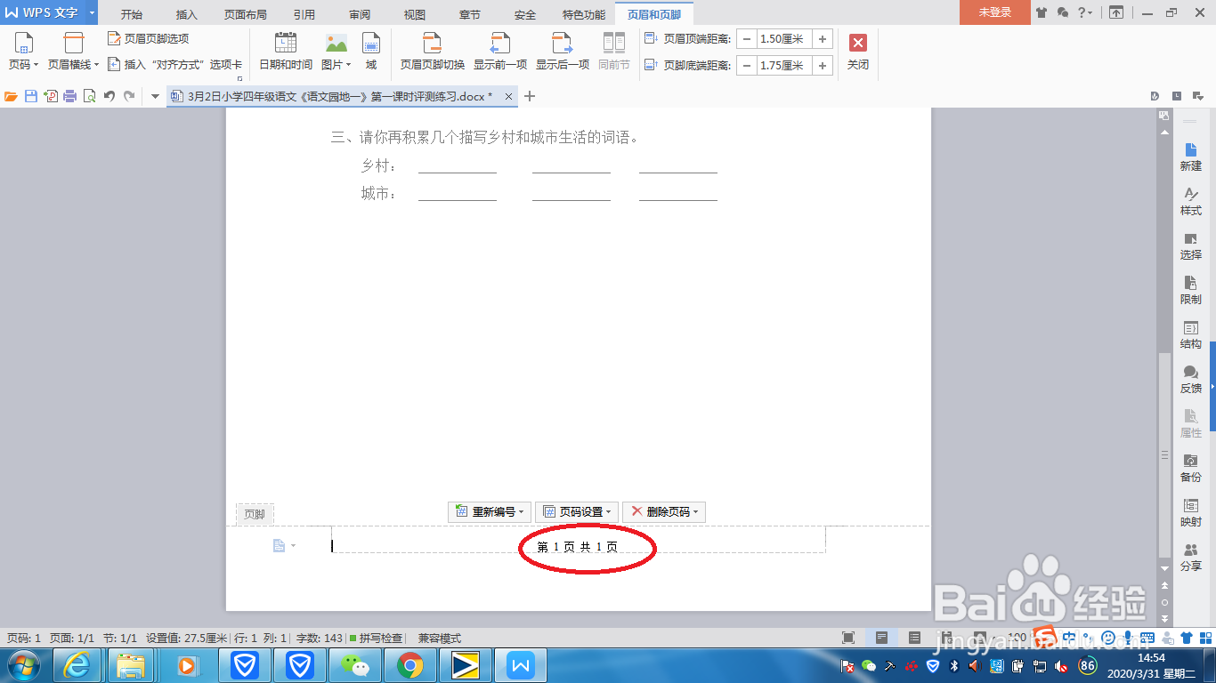
Task: Add a new document tab with plus
Action: click(x=530, y=96)
